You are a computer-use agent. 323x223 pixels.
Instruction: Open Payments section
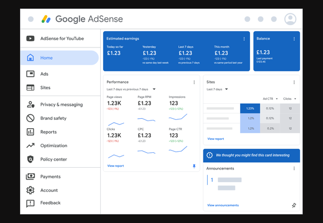point(60,176)
